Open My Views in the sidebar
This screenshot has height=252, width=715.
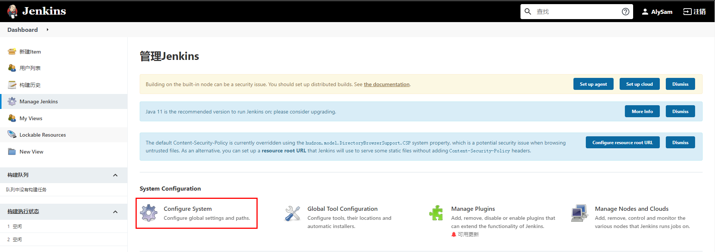31,118
